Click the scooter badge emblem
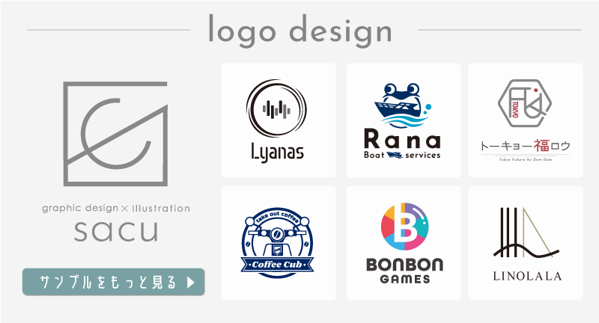Image resolution: width=599 pixels, height=323 pixels. [x=277, y=243]
